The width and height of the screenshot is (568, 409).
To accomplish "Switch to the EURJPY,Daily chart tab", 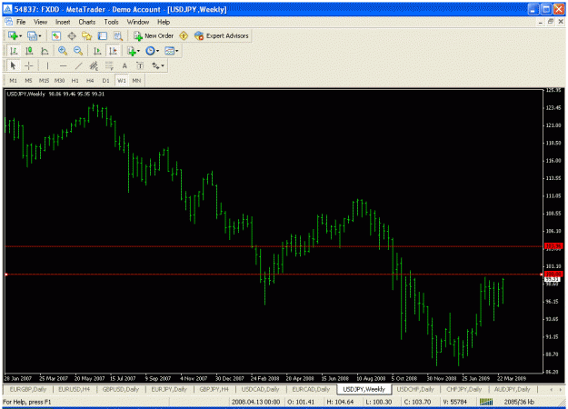I will point(169,389).
